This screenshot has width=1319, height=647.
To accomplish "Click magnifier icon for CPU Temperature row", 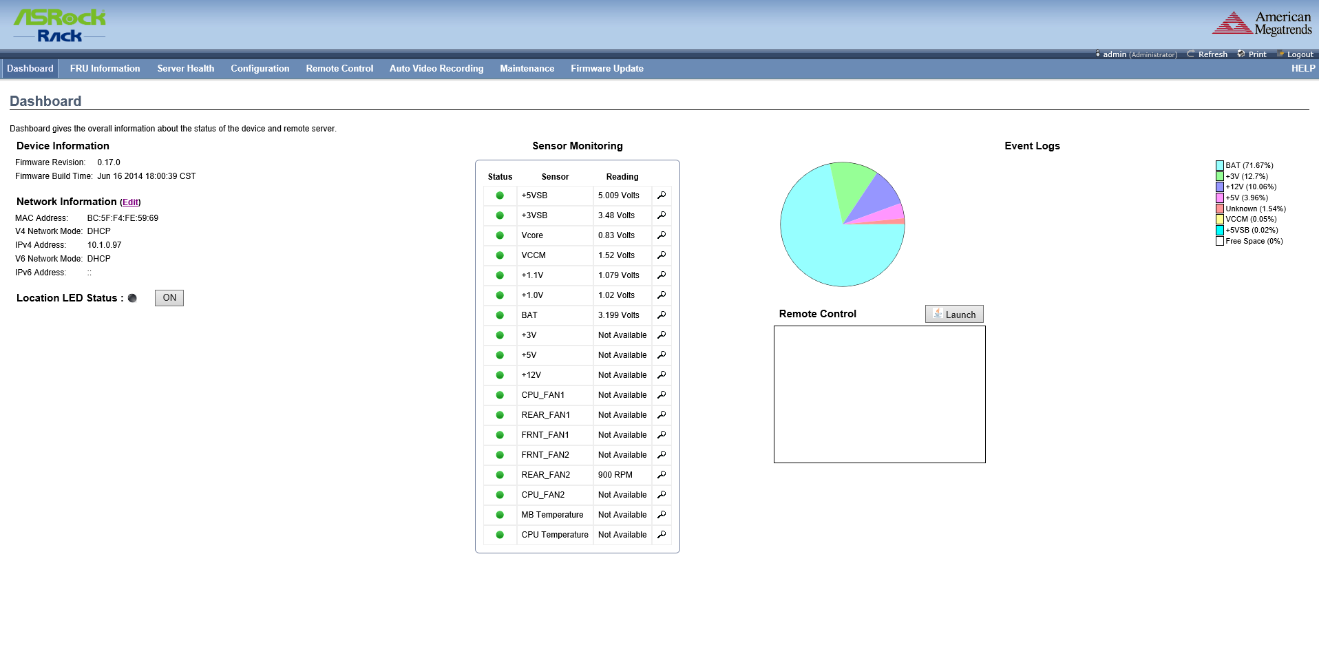I will (x=661, y=535).
